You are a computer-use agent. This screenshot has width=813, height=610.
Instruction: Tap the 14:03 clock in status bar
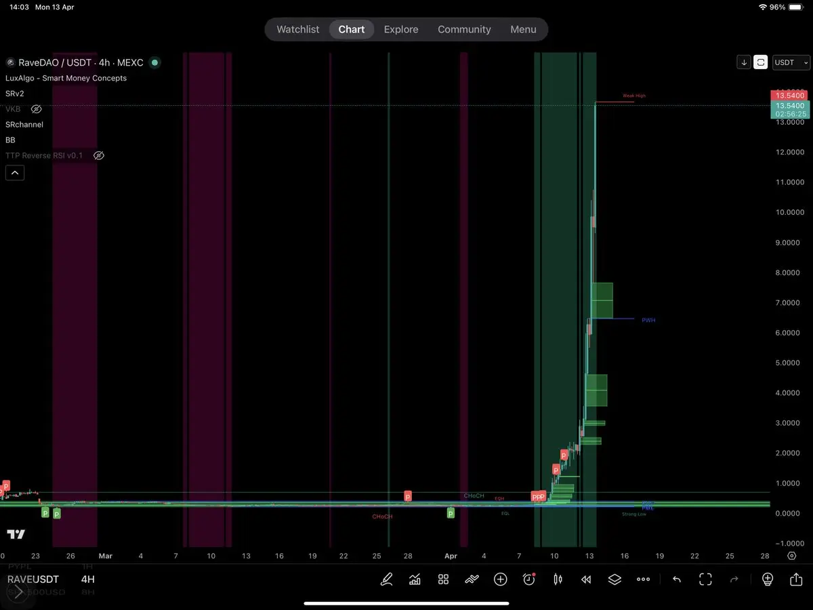(x=18, y=7)
